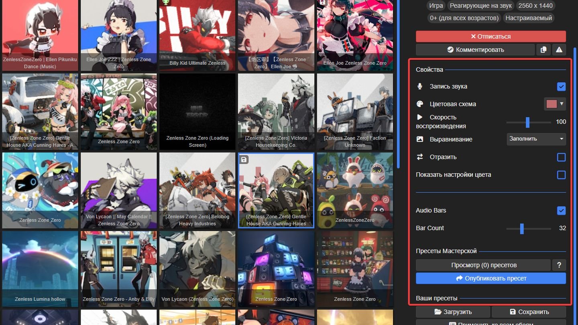Click the play icon beside Скорость воспроизведения

[x=420, y=118]
